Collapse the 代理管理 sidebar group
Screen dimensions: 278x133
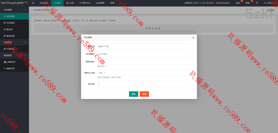click(14, 42)
